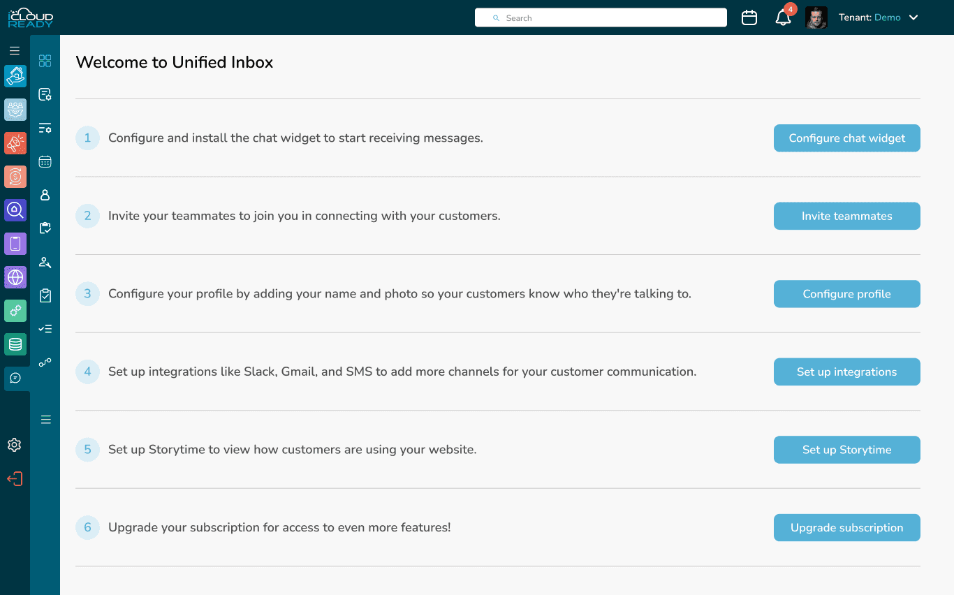This screenshot has width=954, height=595.
Task: Click the iCloudReady logo
Action: (30, 17)
